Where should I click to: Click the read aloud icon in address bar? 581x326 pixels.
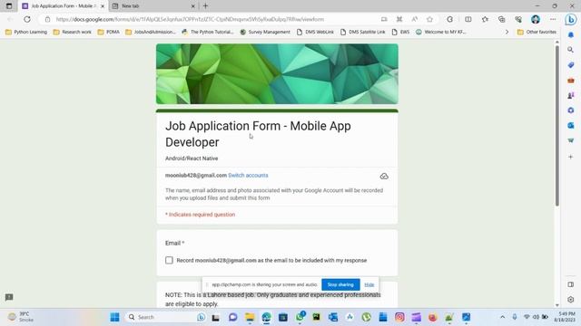coord(414,19)
